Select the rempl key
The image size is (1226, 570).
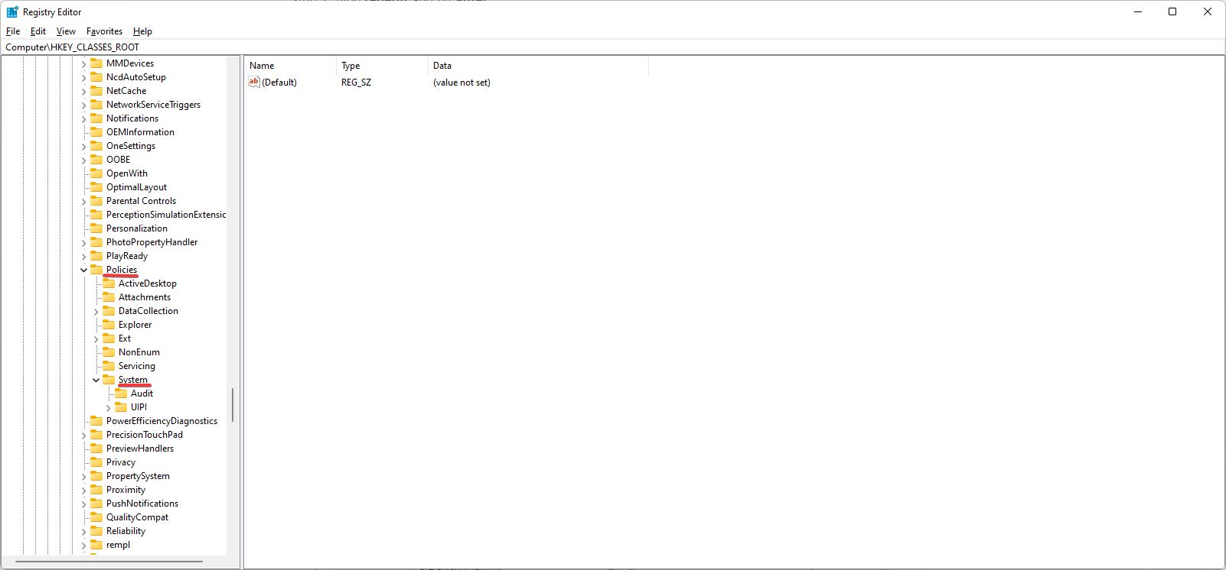[118, 545]
